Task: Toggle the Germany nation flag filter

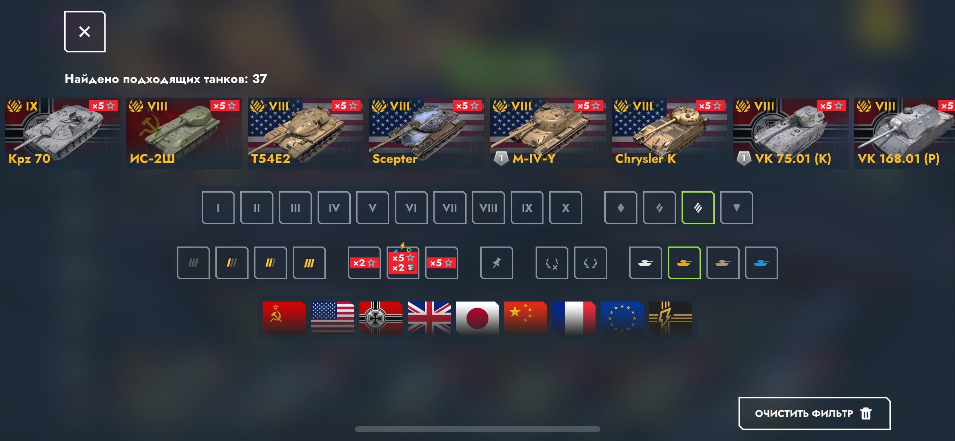Action: [381, 318]
